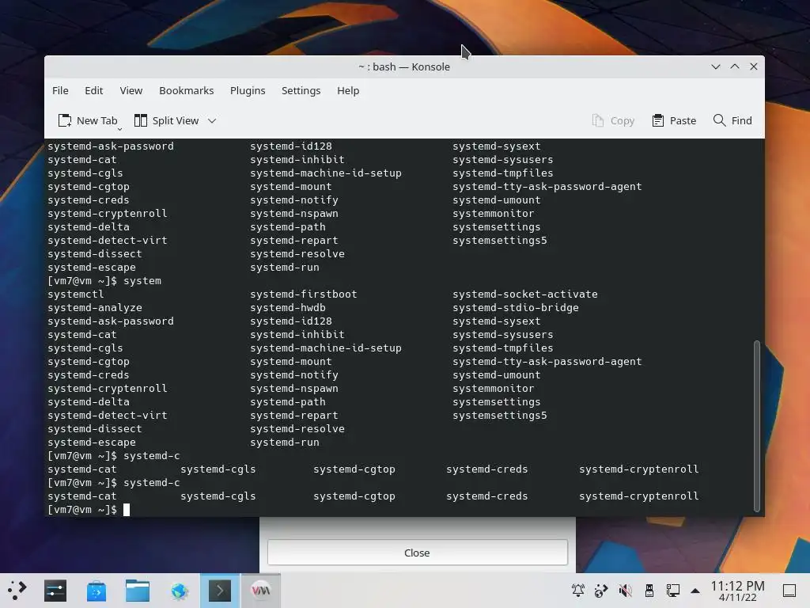Click the terminal cursor on the last prompt
This screenshot has height=608, width=810.
pos(127,510)
